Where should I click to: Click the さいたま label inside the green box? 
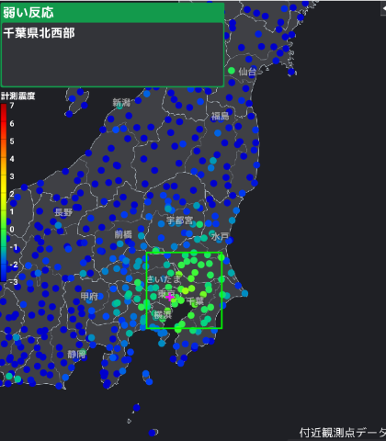tap(164, 279)
